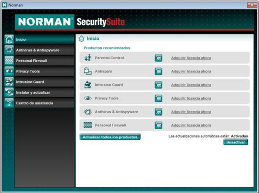Image resolution: width=259 pixels, height=193 pixels.
Task: Click the shopping cart icon for Personal Firewall row
Action: tap(158, 125)
